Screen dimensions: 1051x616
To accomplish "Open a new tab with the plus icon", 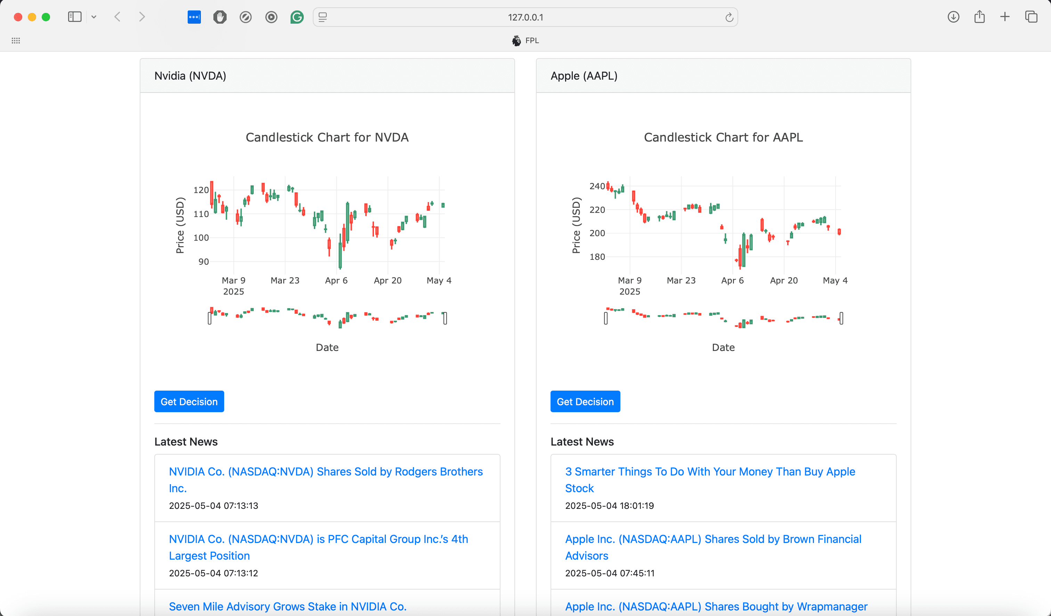I will (1005, 17).
